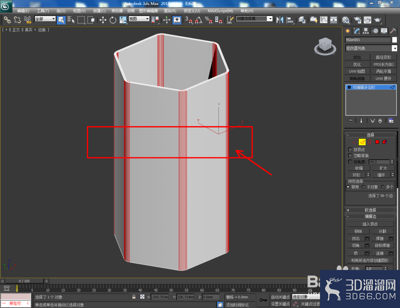Open the Layer Manager icon
This screenshot has height=308, width=400.
(302, 20)
